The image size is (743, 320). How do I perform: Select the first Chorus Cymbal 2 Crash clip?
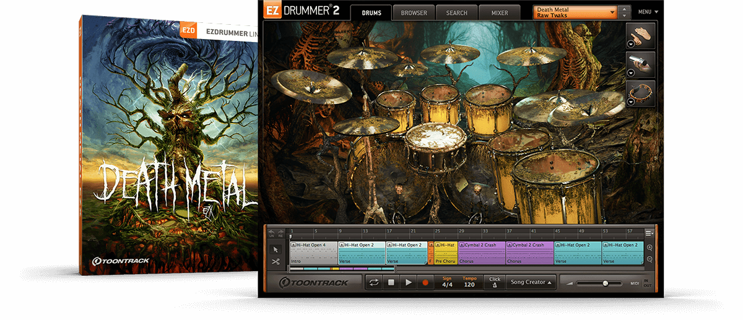[x=482, y=253]
